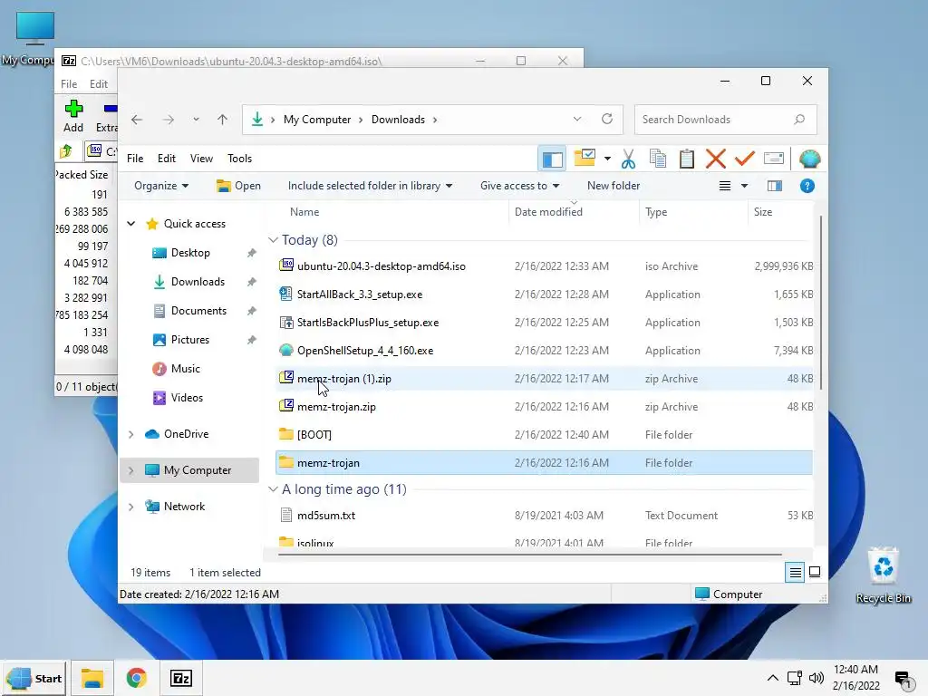The width and height of the screenshot is (928, 696).
Task: Select StartIsBackPlusPlus_setup.exe file
Action: coord(545,323)
